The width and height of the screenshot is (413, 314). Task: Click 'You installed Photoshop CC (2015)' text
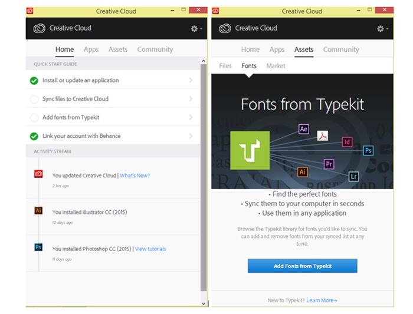(91, 249)
